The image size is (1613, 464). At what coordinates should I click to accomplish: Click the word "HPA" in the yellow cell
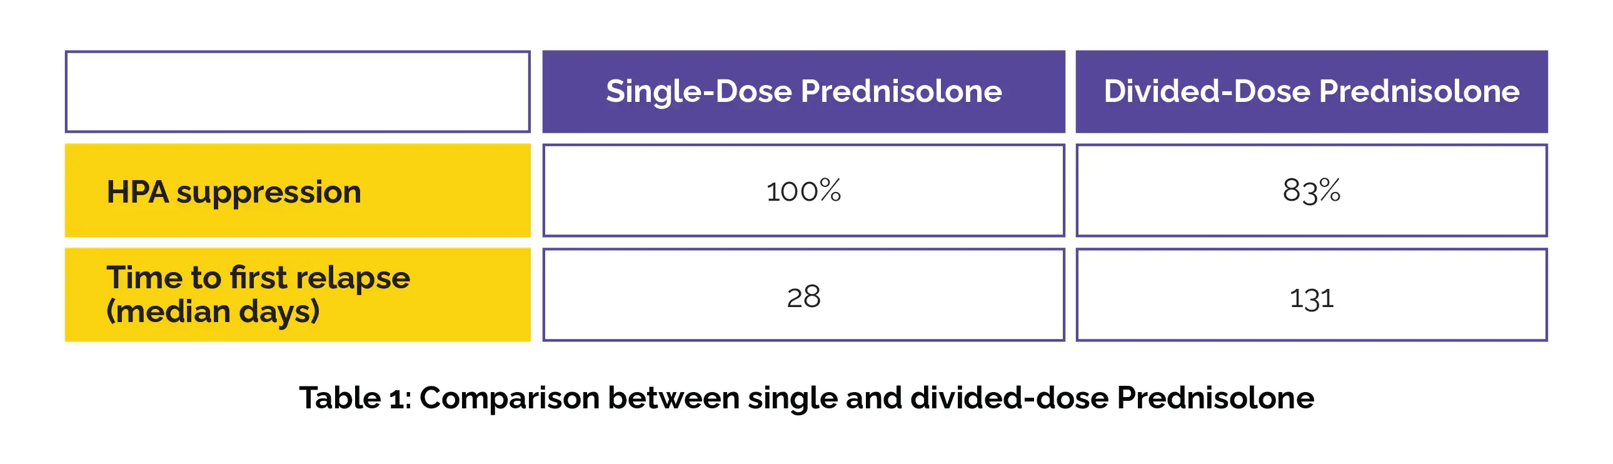[x=137, y=191]
